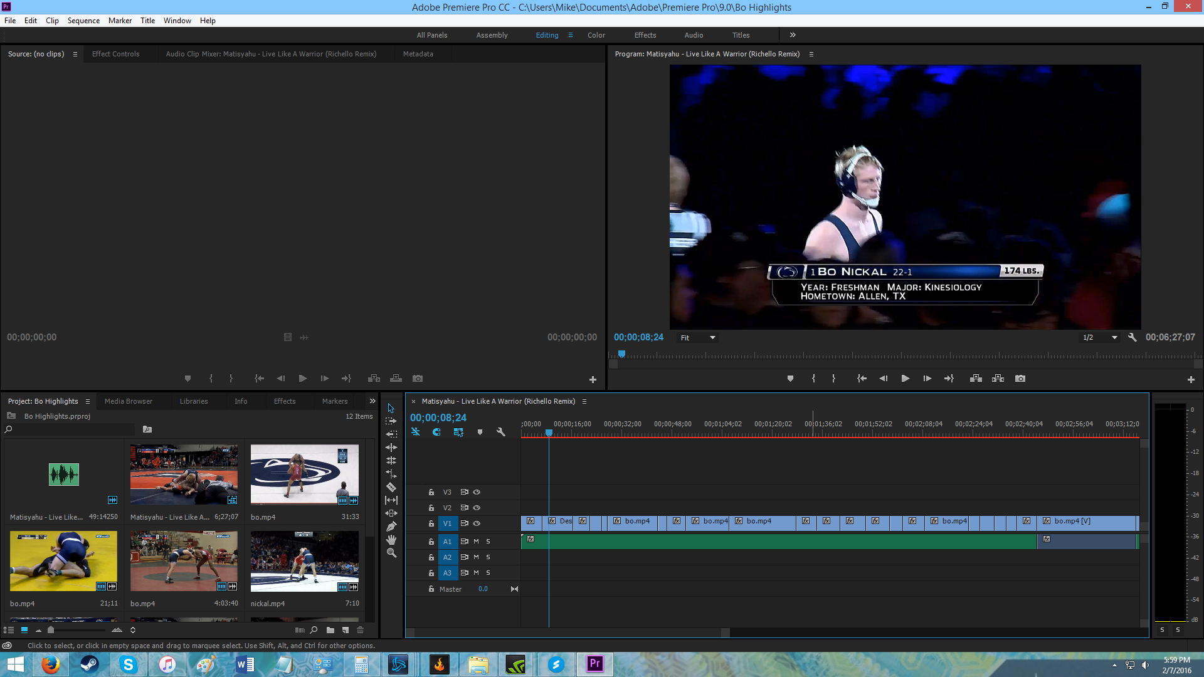The image size is (1204, 677).
Task: Export frame from Program monitor camera icon
Action: point(1020,379)
